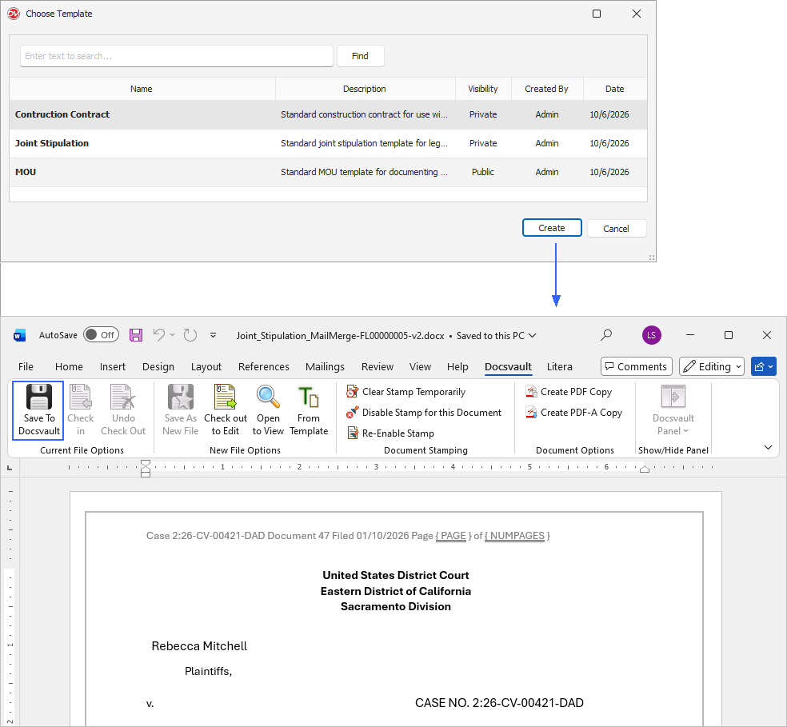
Task: Click the CASE NO. 2:26-CV-00421-DAD text
Action: [x=499, y=703]
